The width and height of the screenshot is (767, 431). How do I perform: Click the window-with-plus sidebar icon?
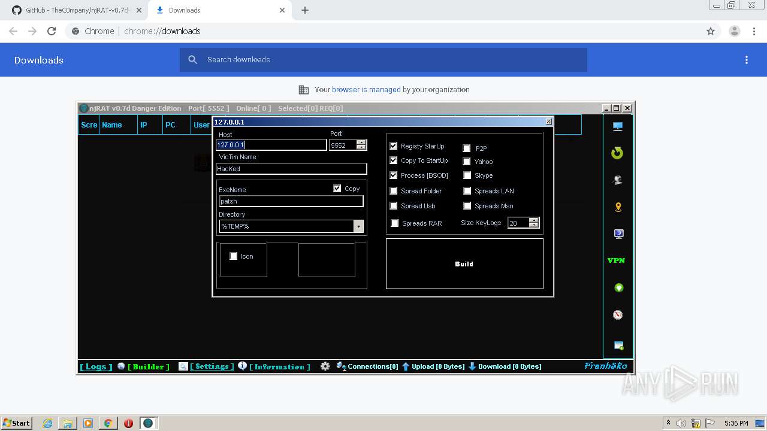(618, 345)
